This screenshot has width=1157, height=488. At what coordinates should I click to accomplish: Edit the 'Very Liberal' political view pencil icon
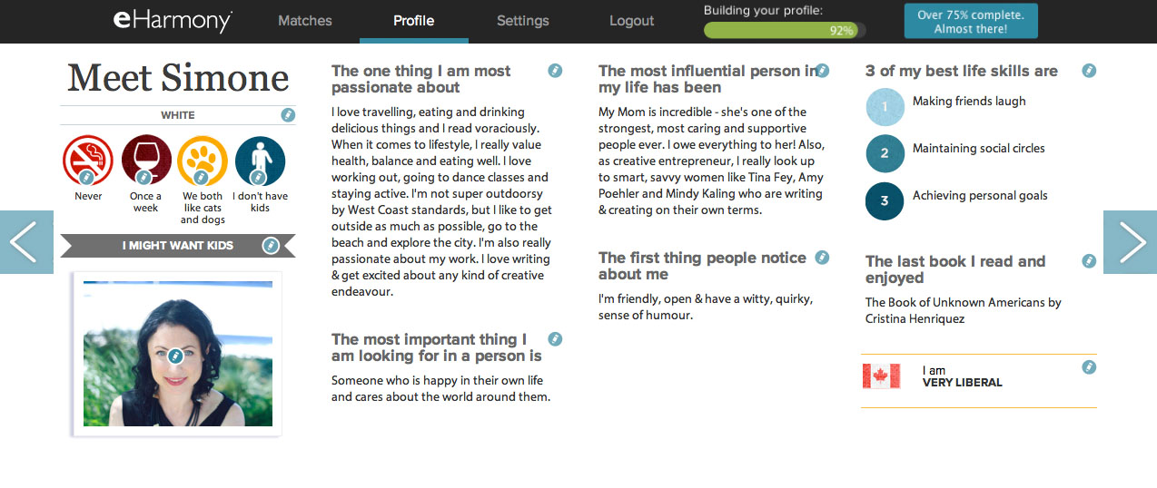1089,367
